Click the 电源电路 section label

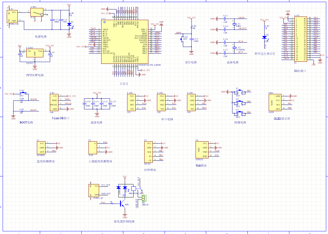click(41, 36)
